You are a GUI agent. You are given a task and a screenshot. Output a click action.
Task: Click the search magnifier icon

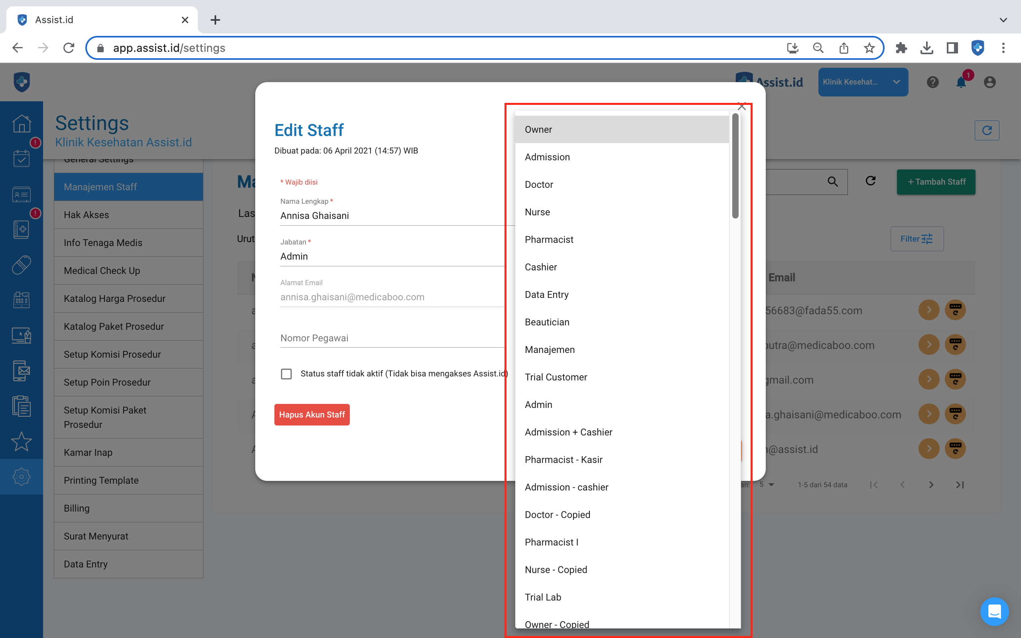[x=832, y=181]
